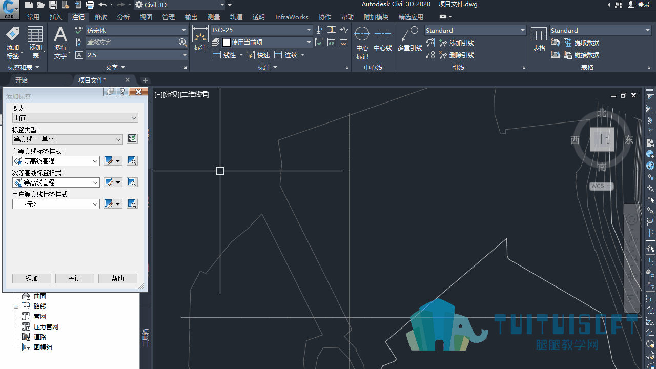656x369 pixels.
Task: Click the help question mark in 添加标签 dialog
Action: pos(122,92)
